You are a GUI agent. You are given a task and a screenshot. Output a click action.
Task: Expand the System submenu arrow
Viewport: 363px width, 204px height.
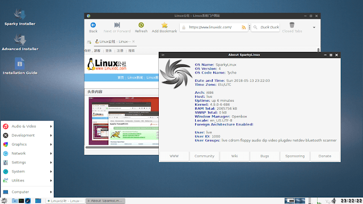point(50,171)
